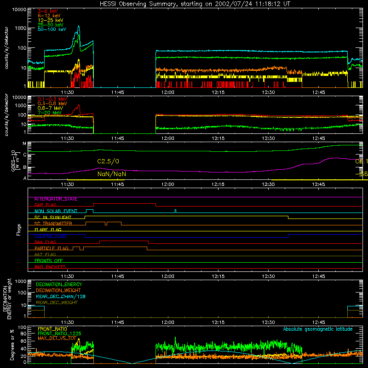Click the 'B' class label on GOES axis

click(x=25, y=167)
